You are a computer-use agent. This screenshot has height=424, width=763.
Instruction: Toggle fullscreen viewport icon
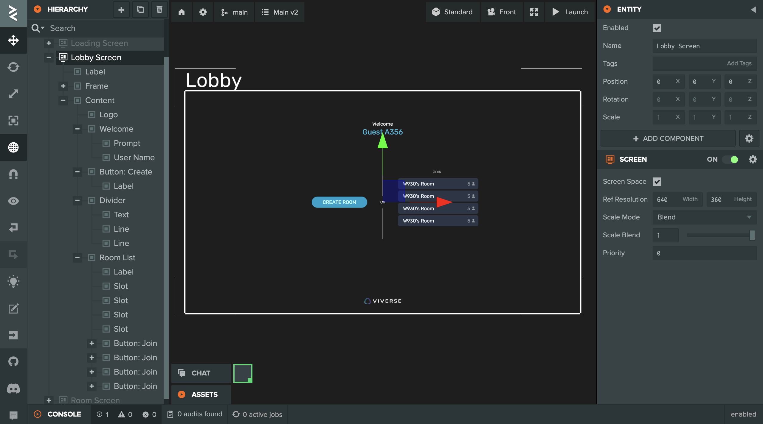(x=534, y=12)
